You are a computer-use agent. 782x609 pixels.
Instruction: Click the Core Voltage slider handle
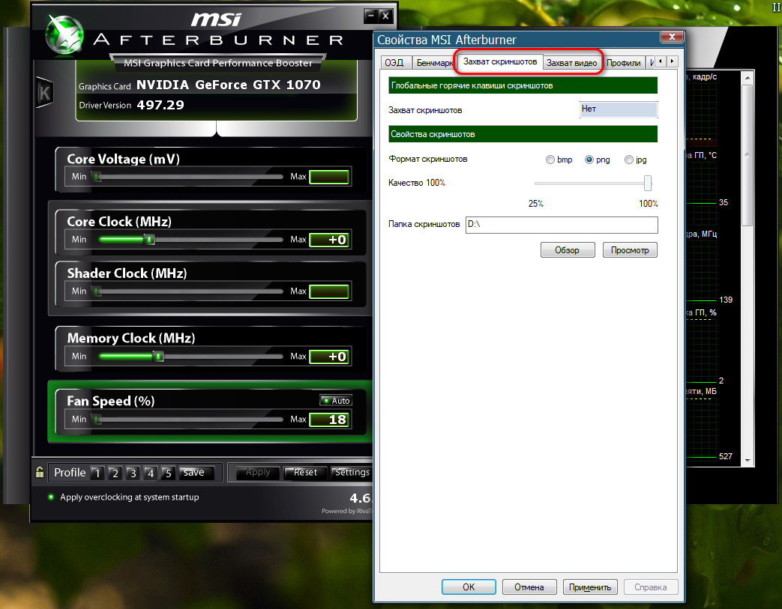tap(97, 177)
